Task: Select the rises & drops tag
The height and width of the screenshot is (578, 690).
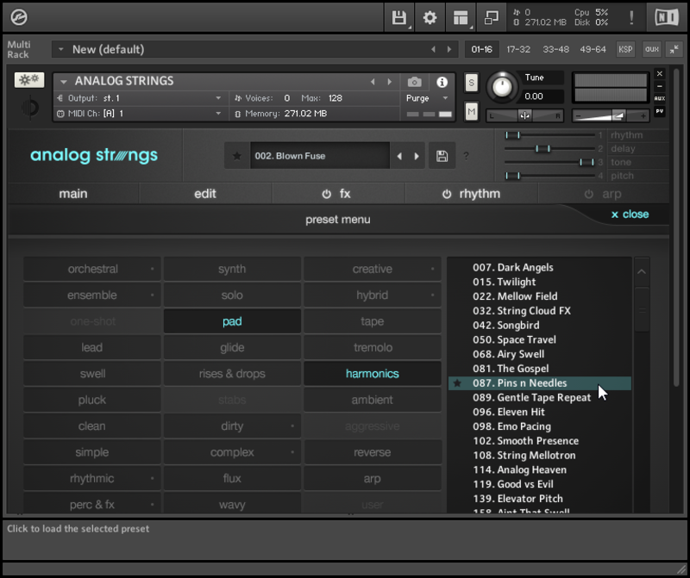Action: point(232,374)
